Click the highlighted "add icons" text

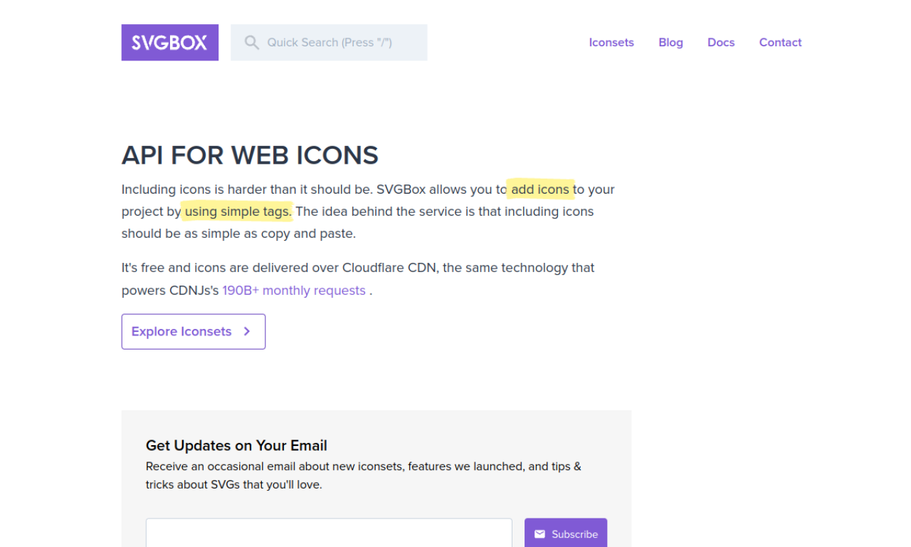click(541, 189)
